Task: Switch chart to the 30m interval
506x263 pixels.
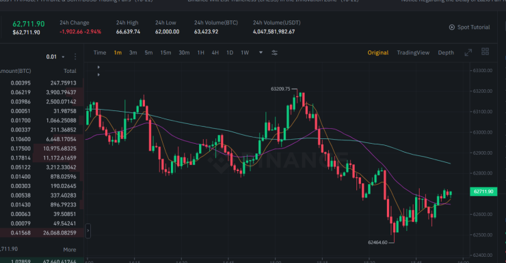Action: (x=184, y=52)
